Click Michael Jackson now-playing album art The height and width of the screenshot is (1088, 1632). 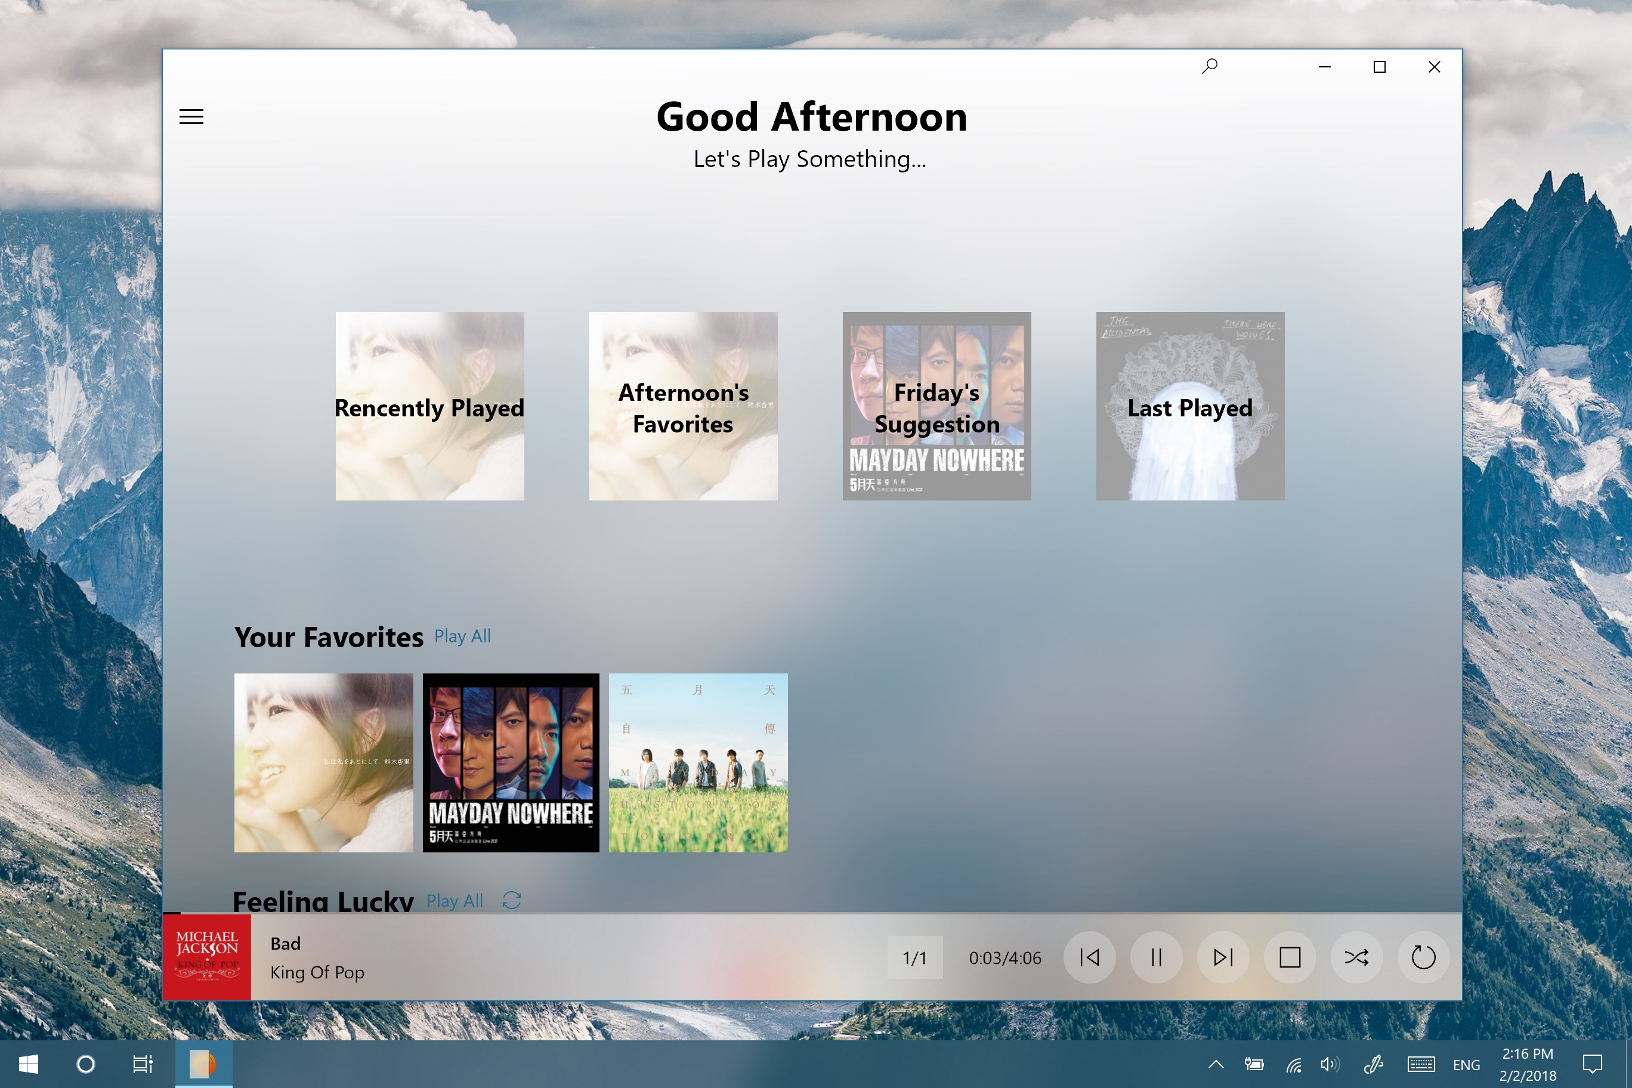pos(207,957)
